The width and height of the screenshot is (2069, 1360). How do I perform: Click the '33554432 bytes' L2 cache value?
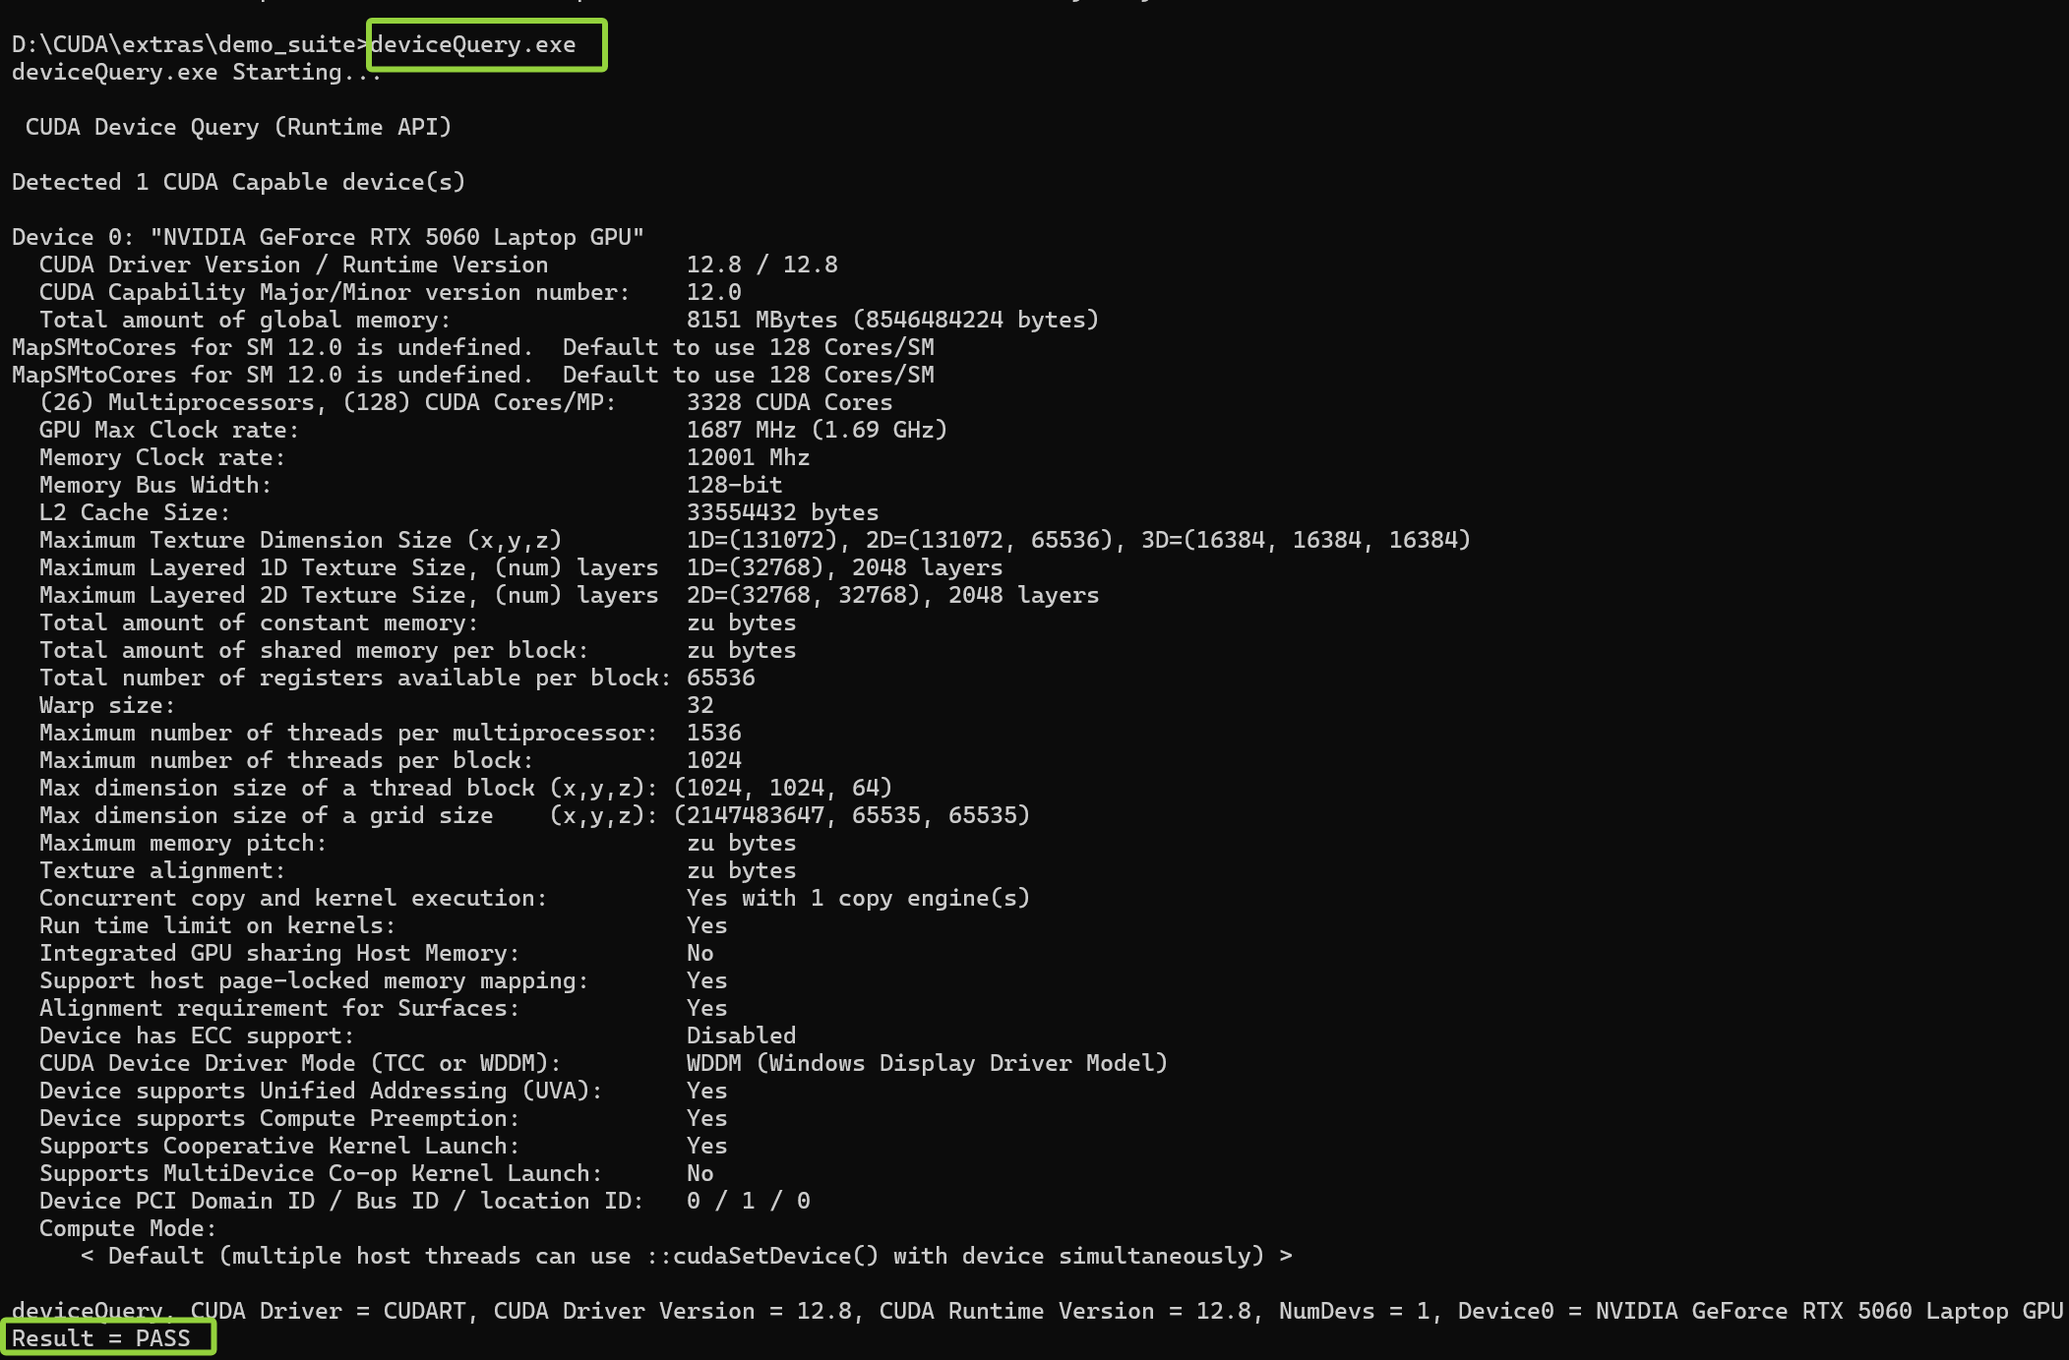[x=782, y=513]
